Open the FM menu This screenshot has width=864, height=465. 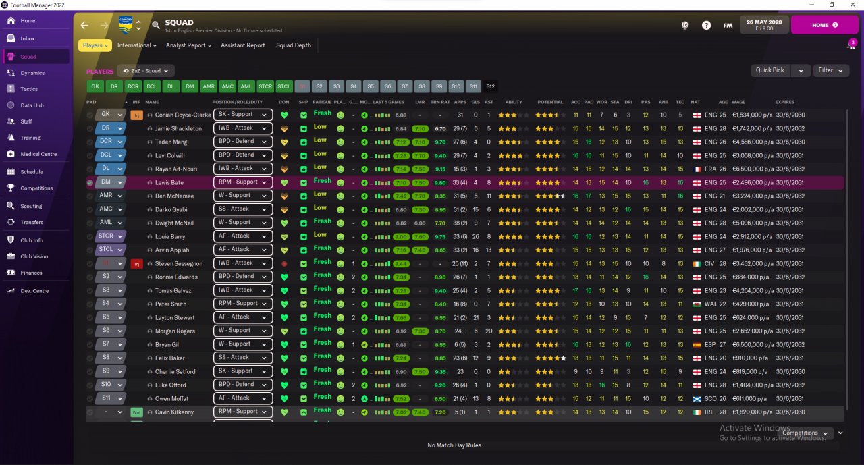coord(728,25)
